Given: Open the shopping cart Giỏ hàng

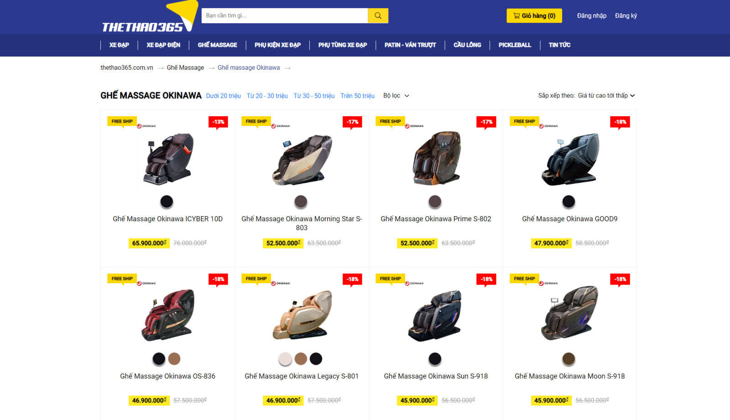Looking at the screenshot, I should pos(534,16).
